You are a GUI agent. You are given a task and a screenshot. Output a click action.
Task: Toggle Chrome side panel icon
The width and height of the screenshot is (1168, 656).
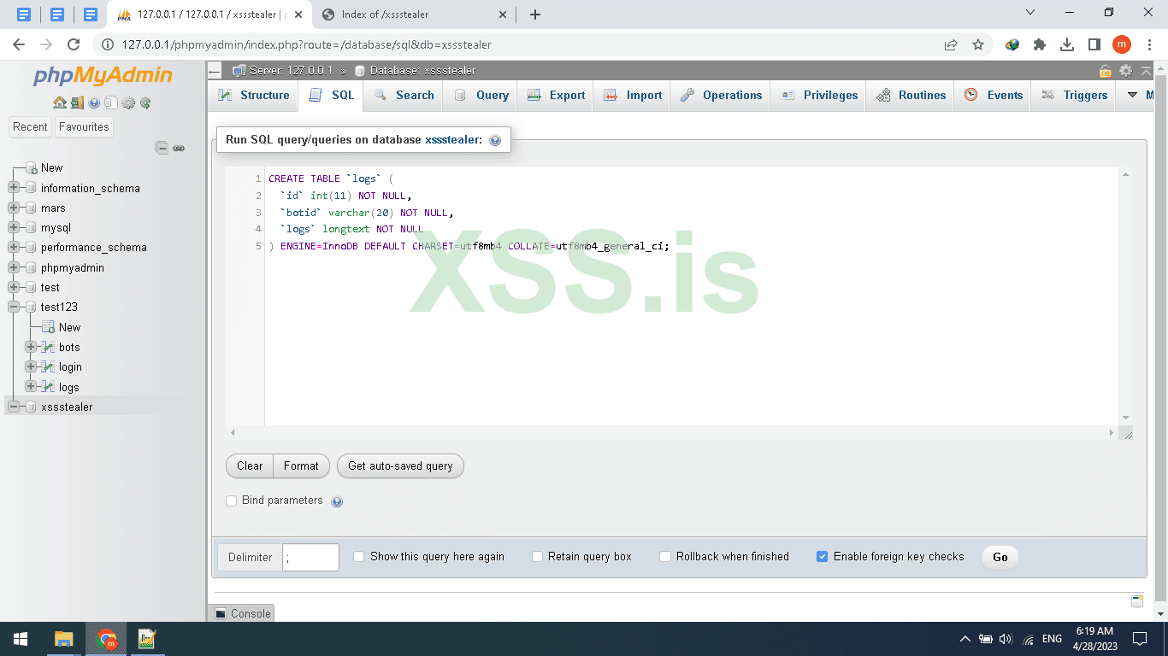pos(1094,44)
